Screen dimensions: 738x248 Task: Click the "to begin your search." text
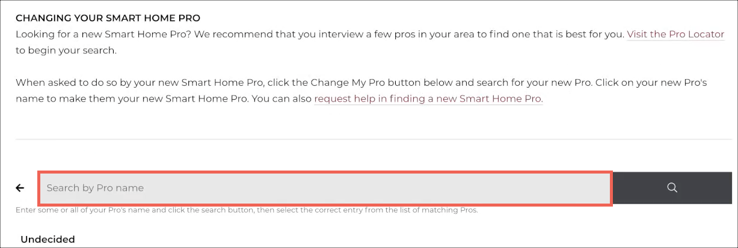click(x=66, y=50)
